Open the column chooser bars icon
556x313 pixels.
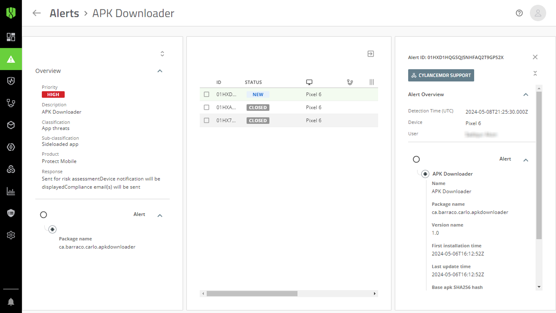[372, 82]
